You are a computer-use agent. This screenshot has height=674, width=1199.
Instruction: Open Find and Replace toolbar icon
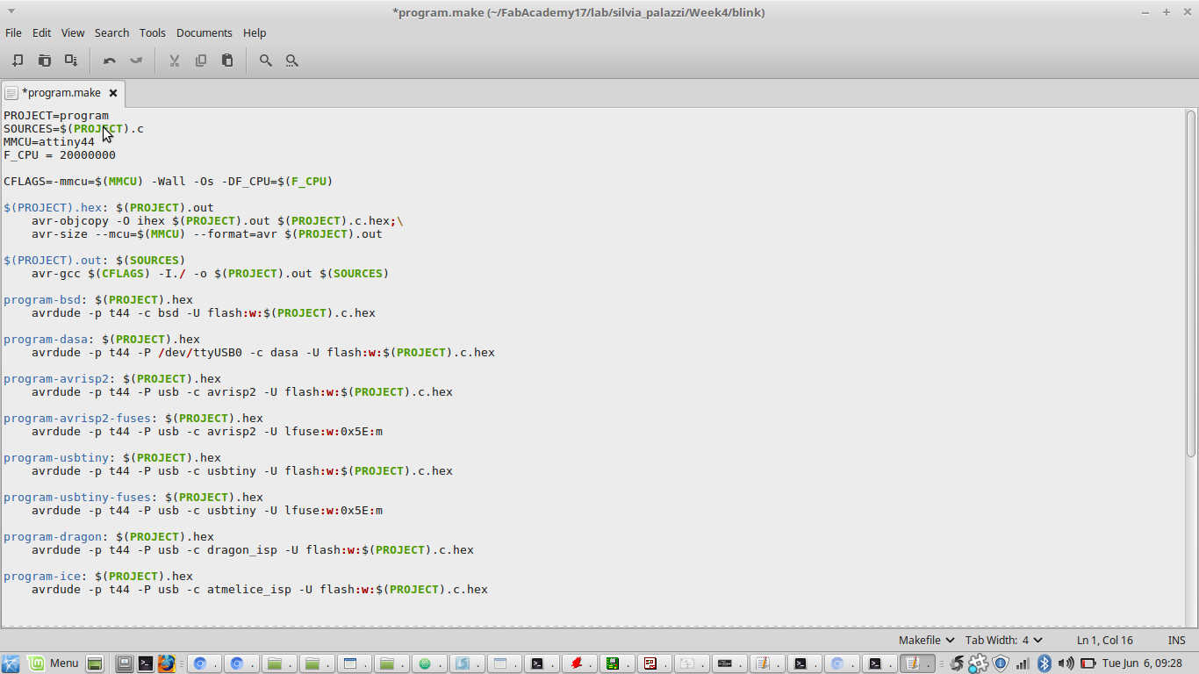tap(292, 61)
